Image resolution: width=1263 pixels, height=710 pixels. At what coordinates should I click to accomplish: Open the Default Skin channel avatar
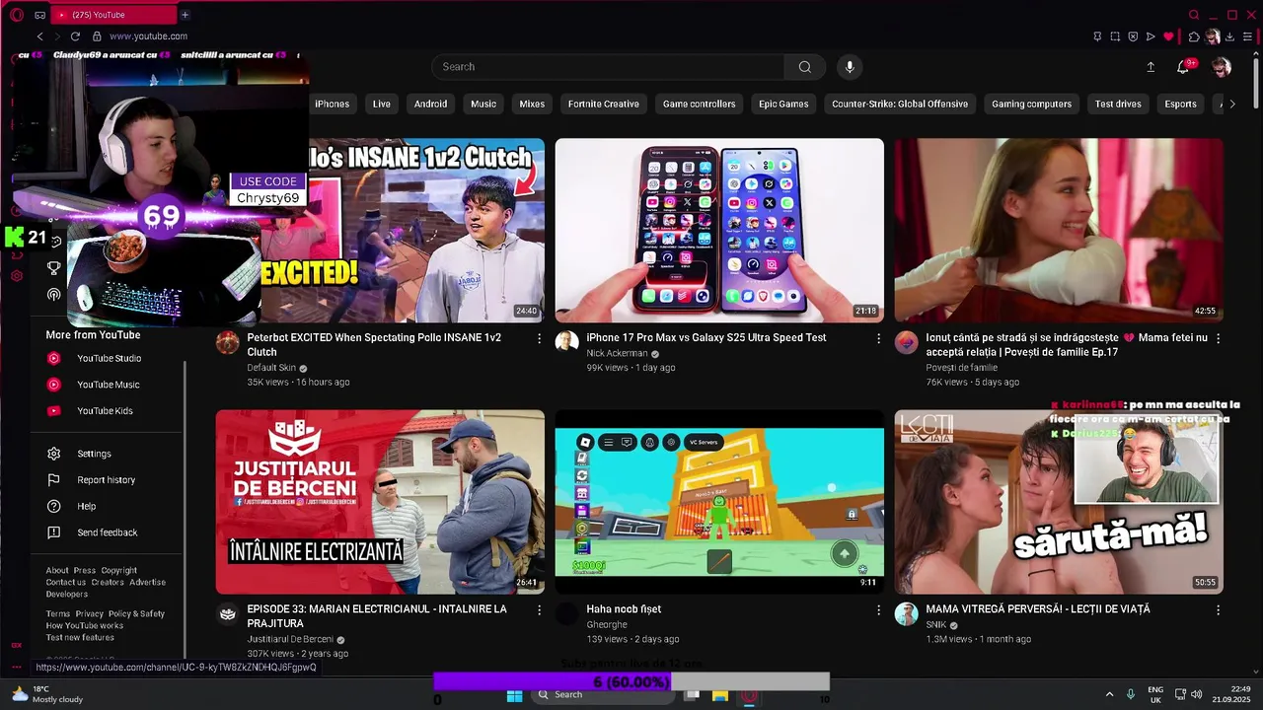[x=228, y=342]
